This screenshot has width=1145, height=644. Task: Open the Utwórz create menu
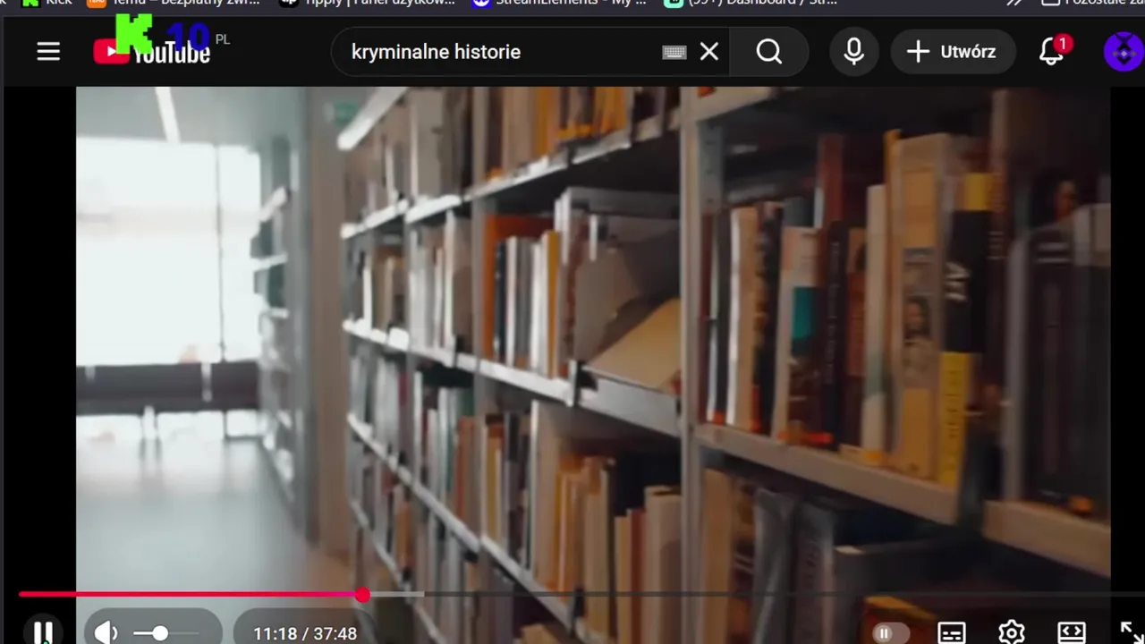[954, 52]
